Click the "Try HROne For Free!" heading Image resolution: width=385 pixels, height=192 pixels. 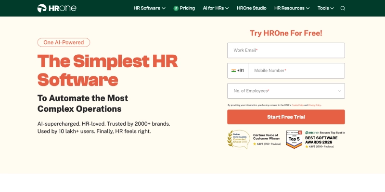286,33
